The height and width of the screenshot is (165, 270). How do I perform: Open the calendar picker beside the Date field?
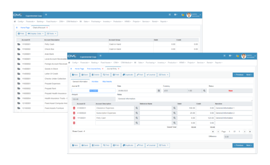(159, 91)
